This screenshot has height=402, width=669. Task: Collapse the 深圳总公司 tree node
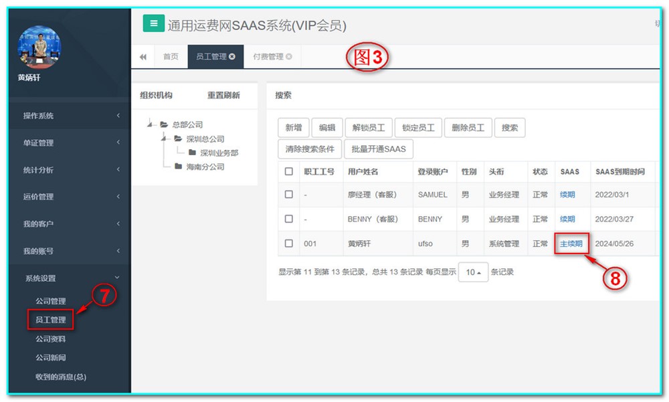[x=163, y=138]
